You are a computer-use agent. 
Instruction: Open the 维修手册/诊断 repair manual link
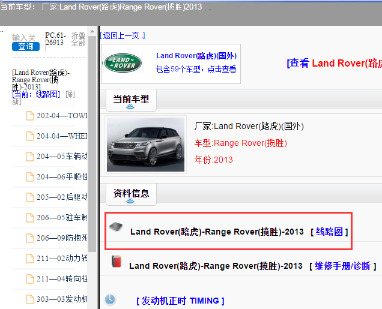(x=343, y=266)
